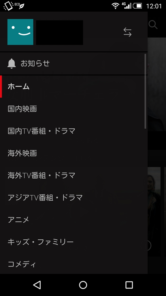
Task: Select ホーム in the side menu
Action: [74, 87]
